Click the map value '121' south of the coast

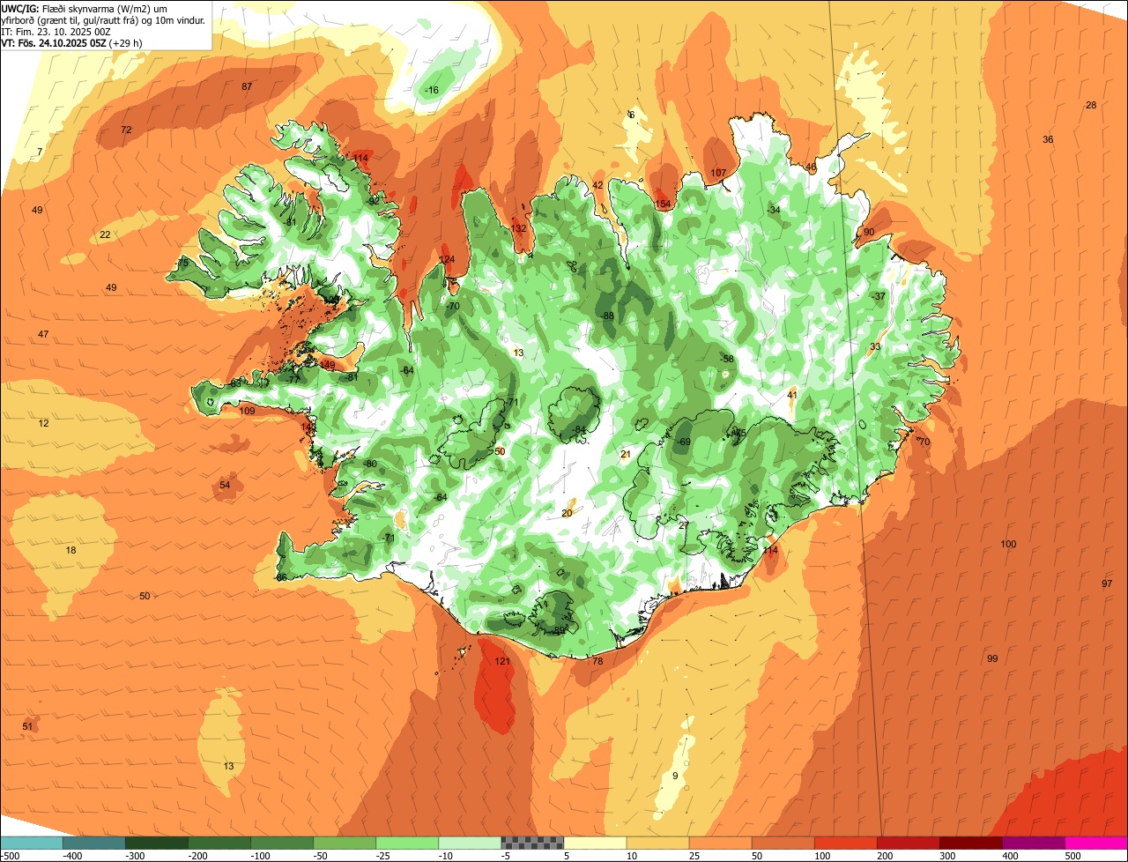(502, 661)
